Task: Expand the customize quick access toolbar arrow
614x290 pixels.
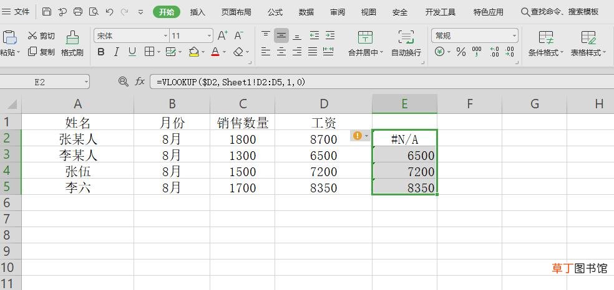Action: (140, 12)
